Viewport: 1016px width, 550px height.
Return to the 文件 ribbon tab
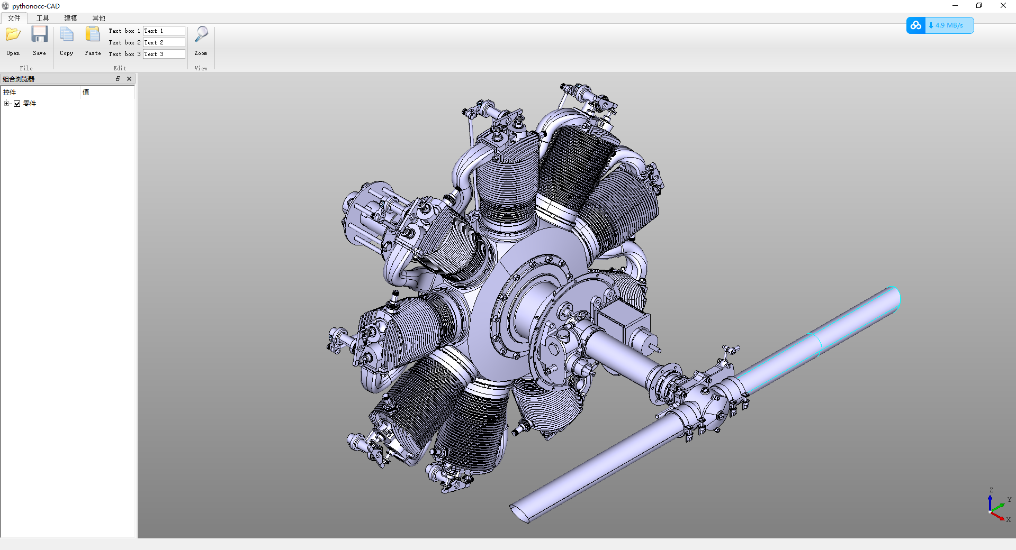click(x=14, y=17)
